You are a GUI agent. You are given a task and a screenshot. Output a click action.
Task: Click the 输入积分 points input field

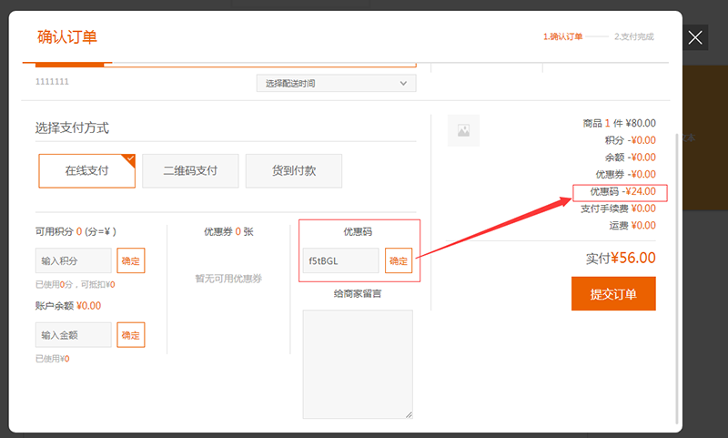click(74, 261)
